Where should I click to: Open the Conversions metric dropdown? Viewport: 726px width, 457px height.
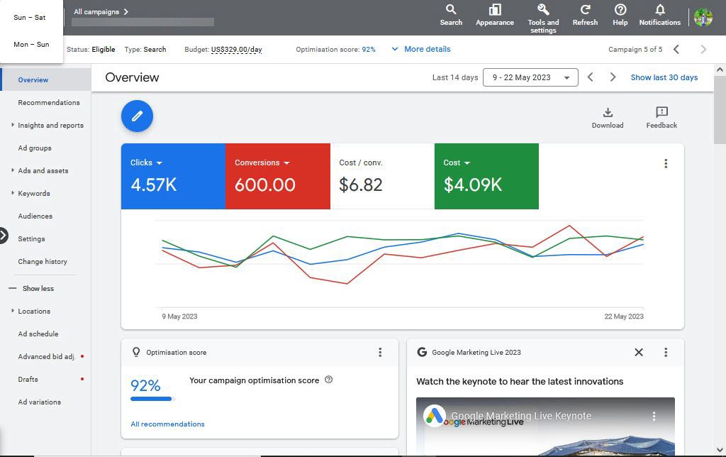click(262, 163)
